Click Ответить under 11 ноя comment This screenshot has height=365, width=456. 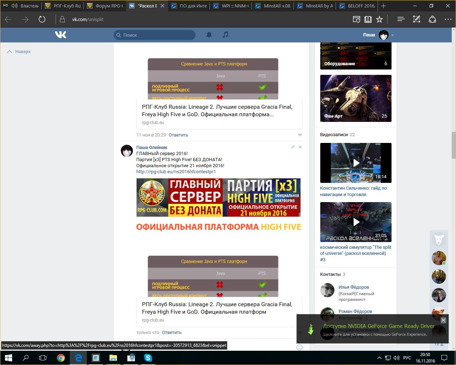point(178,135)
